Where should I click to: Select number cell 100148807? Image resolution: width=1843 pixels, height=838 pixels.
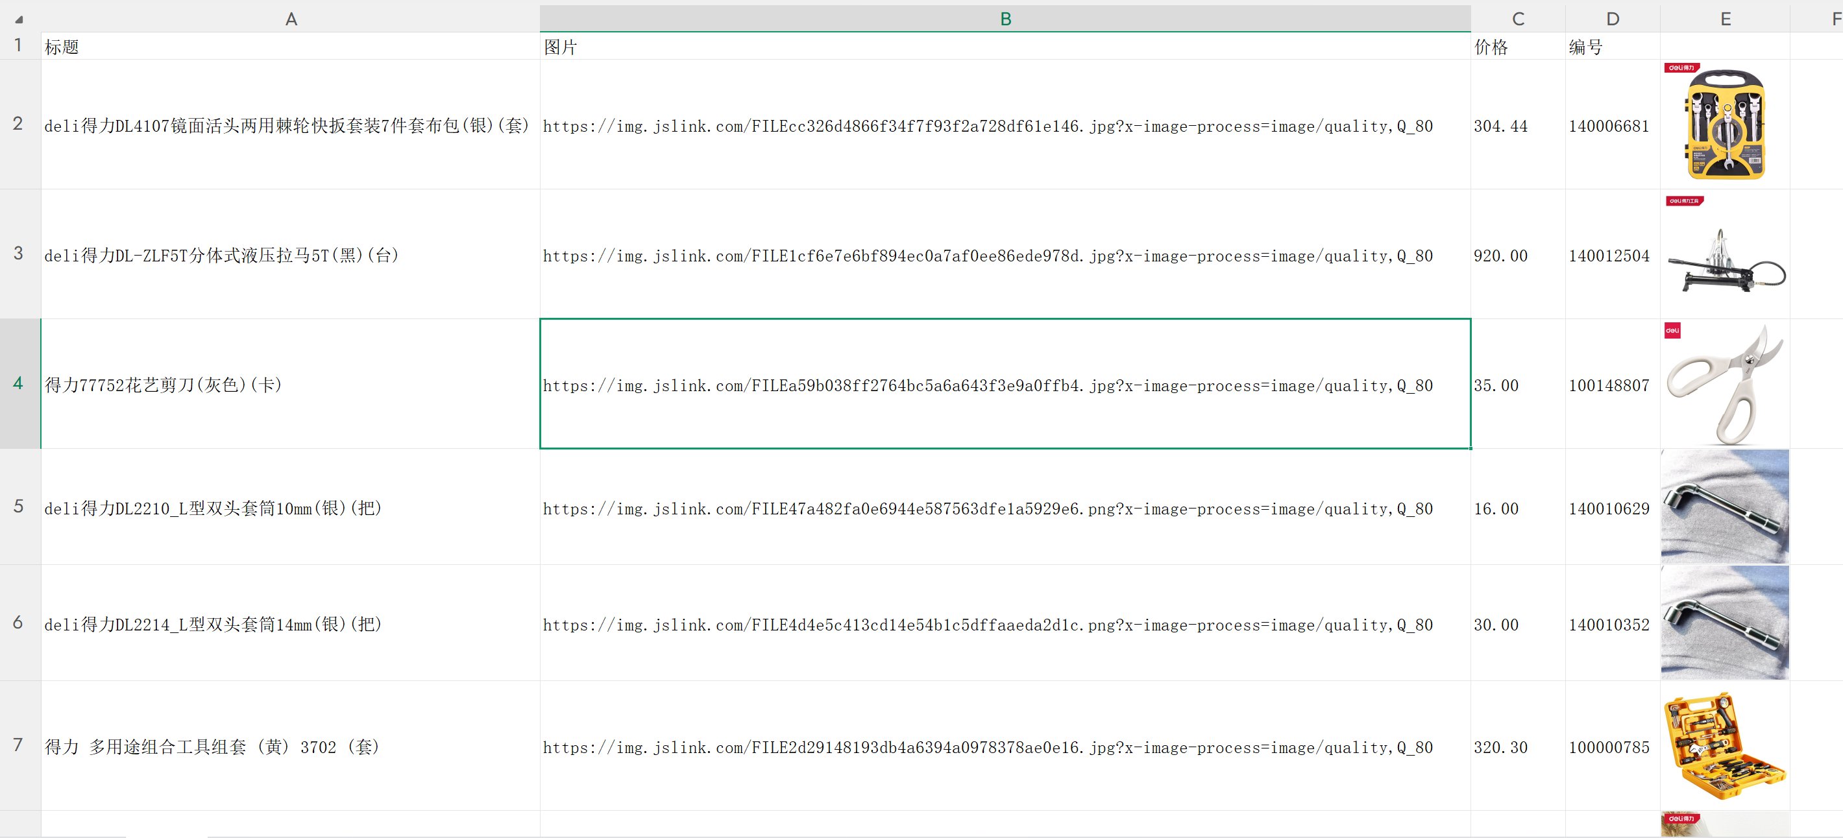click(1612, 385)
